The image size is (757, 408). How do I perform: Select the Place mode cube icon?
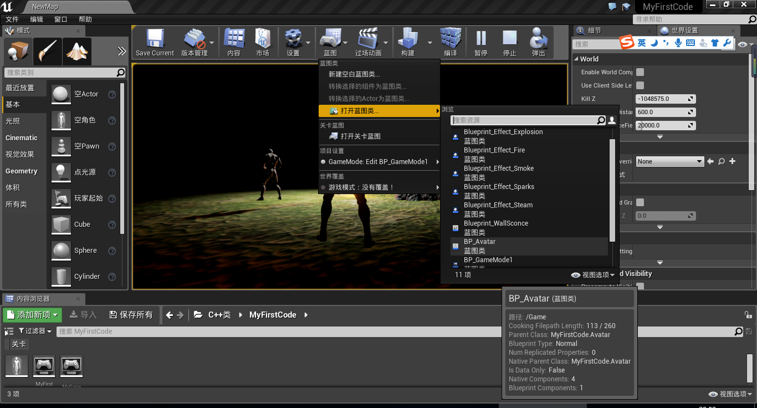coord(17,52)
